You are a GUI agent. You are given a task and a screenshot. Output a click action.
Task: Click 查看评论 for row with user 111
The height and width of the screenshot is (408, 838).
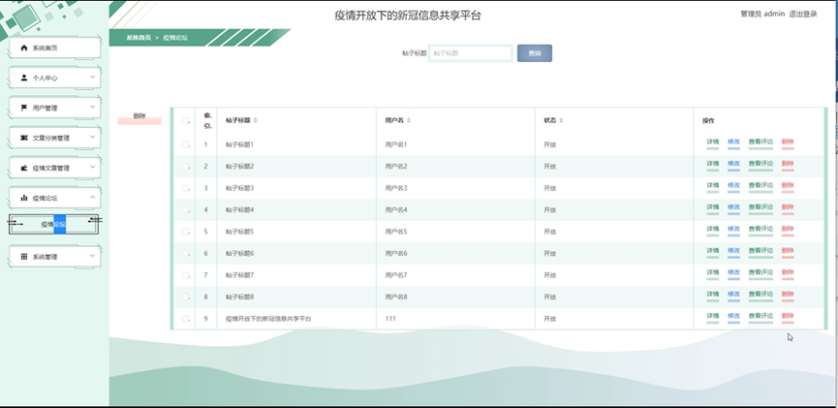[x=760, y=317]
